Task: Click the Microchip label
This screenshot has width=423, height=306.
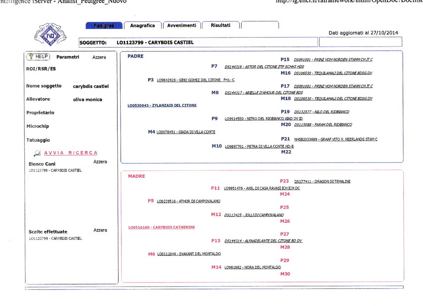Action: [x=38, y=126]
